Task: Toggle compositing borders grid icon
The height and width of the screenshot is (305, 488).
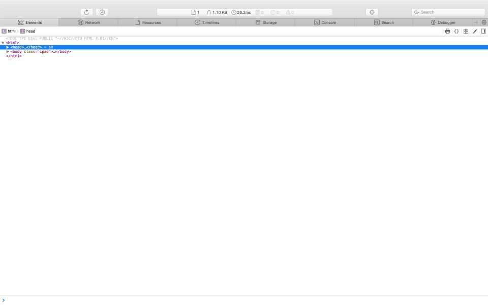Action: click(x=466, y=31)
